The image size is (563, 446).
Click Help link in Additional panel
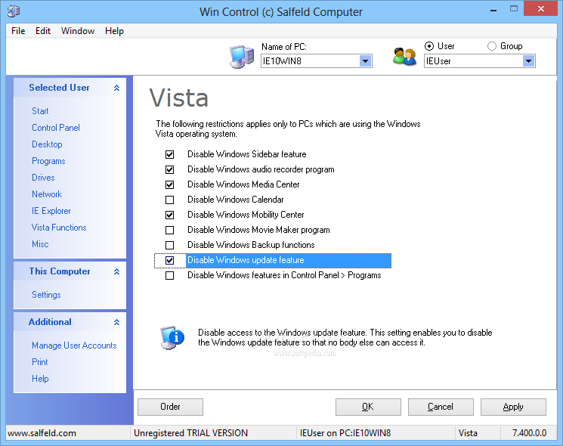(40, 379)
